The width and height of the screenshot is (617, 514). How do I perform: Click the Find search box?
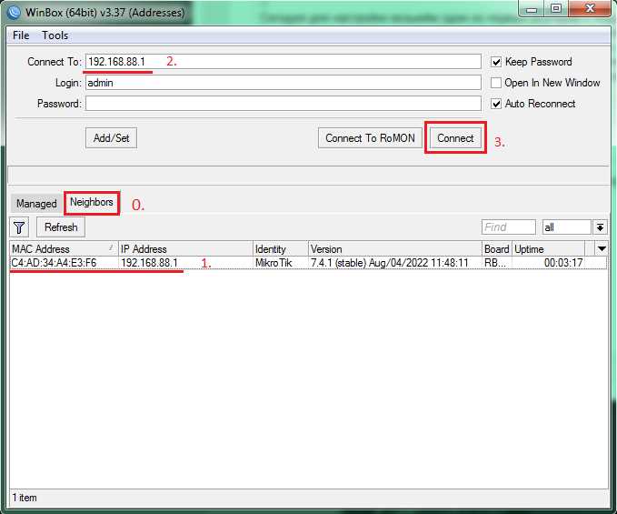508,227
